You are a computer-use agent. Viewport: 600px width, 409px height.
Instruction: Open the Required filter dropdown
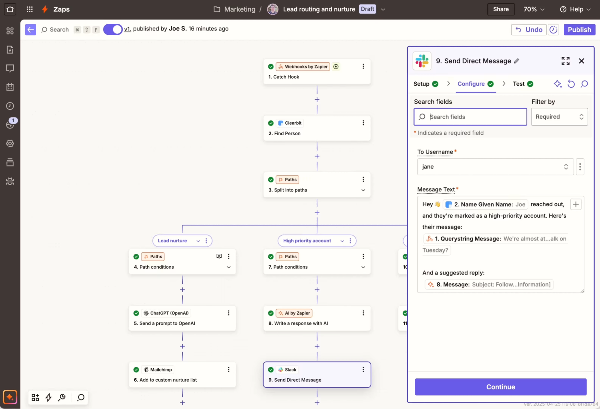(559, 117)
